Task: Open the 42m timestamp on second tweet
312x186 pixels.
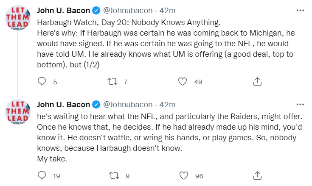Action: click(167, 105)
